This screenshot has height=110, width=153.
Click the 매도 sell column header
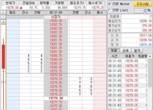point(13,13)
